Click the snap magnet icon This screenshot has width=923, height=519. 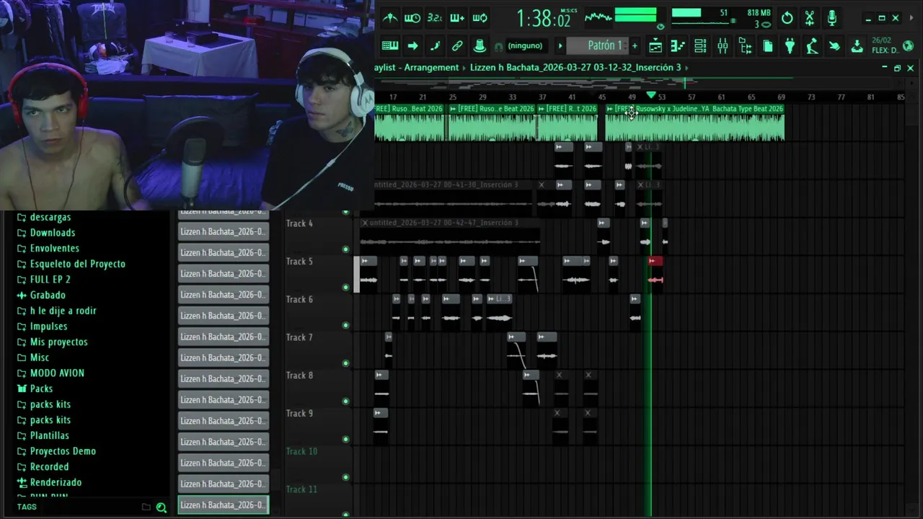tap(498, 47)
